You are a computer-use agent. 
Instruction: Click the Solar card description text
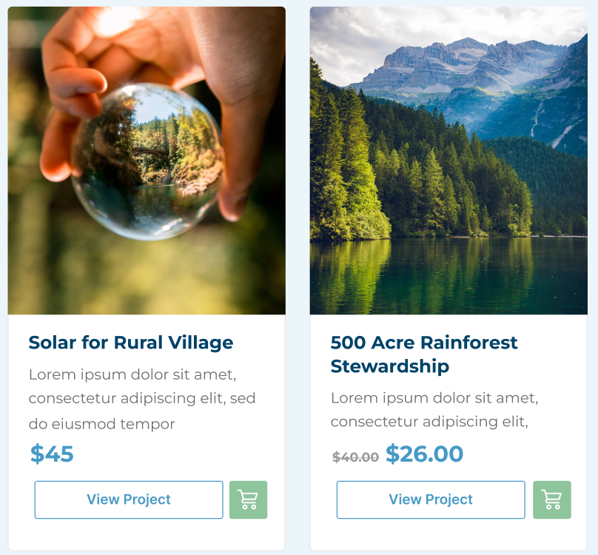(x=142, y=399)
